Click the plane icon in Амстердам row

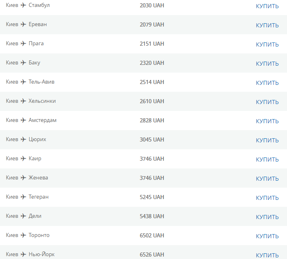23,120
